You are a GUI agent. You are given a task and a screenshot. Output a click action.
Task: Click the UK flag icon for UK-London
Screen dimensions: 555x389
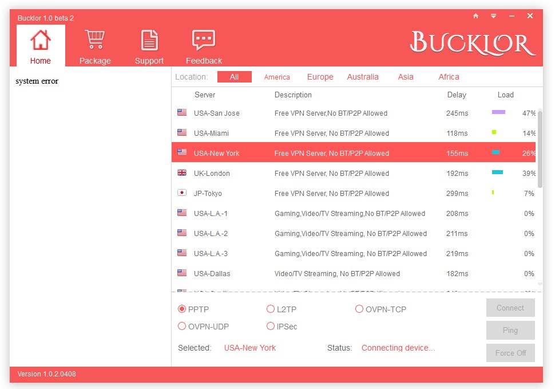pos(182,172)
